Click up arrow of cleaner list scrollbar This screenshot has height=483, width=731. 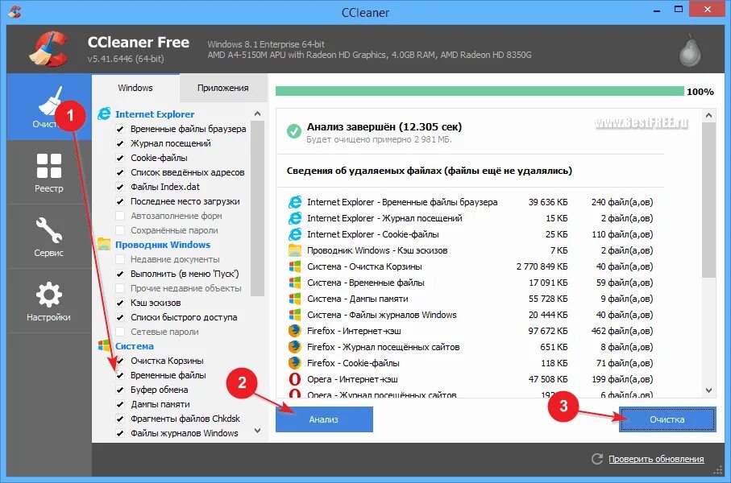257,114
